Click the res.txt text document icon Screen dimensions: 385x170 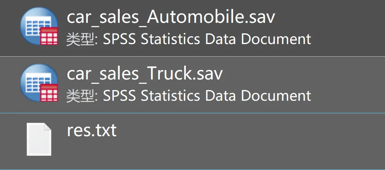(39, 139)
